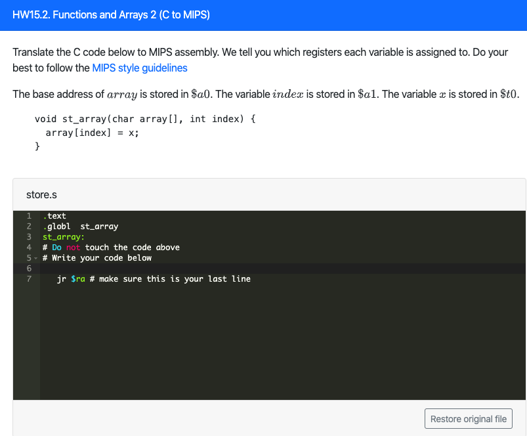Viewport: 527px width, 436px height.
Task: Click line number 3 in the gutter
Action: (29, 236)
